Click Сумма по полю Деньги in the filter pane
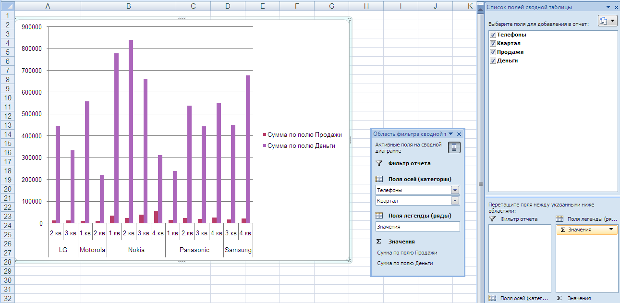 405,263
